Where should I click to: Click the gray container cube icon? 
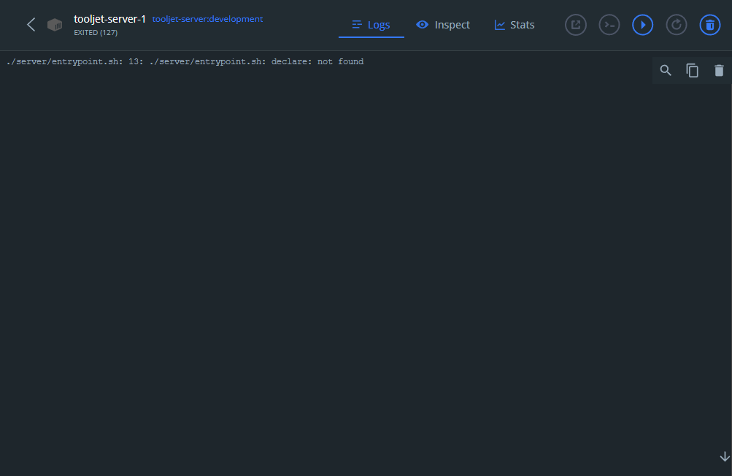point(55,25)
